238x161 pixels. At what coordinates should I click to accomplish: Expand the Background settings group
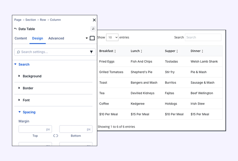(x=32, y=76)
